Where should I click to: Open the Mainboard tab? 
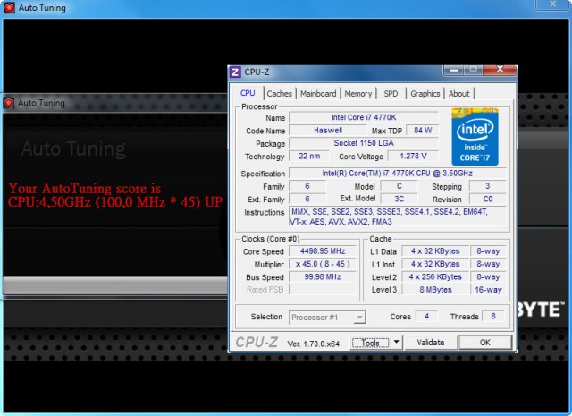tap(318, 94)
